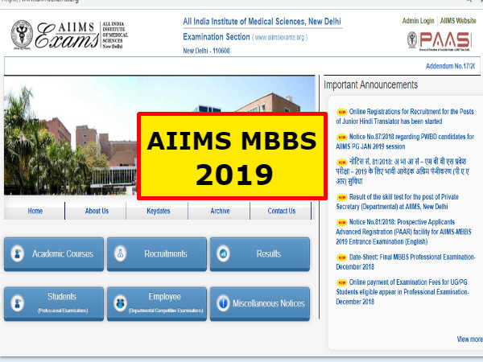
Task: Click the Important Announcements heading
Action: pos(370,84)
